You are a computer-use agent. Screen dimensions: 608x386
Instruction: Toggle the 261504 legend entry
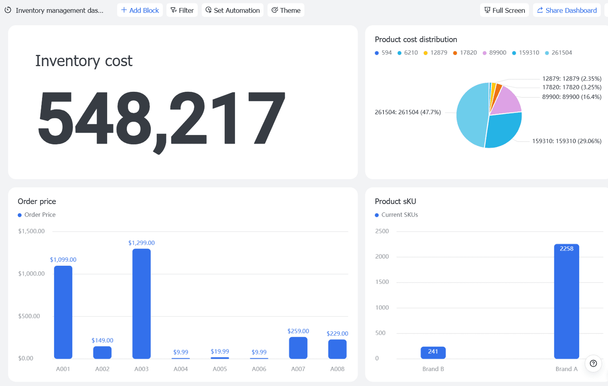click(558, 53)
